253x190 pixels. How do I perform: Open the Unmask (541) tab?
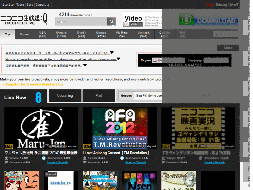[144, 34]
